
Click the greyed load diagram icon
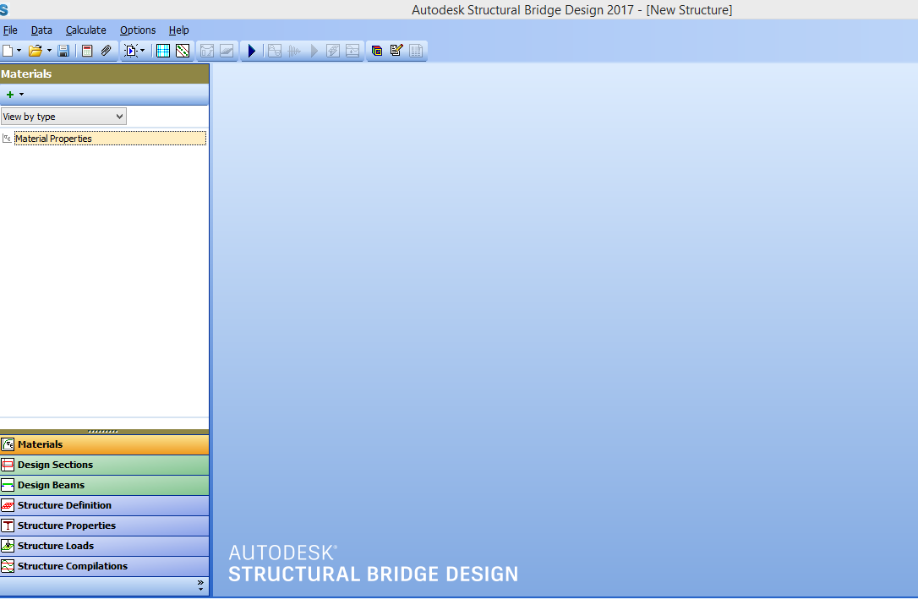(x=352, y=51)
